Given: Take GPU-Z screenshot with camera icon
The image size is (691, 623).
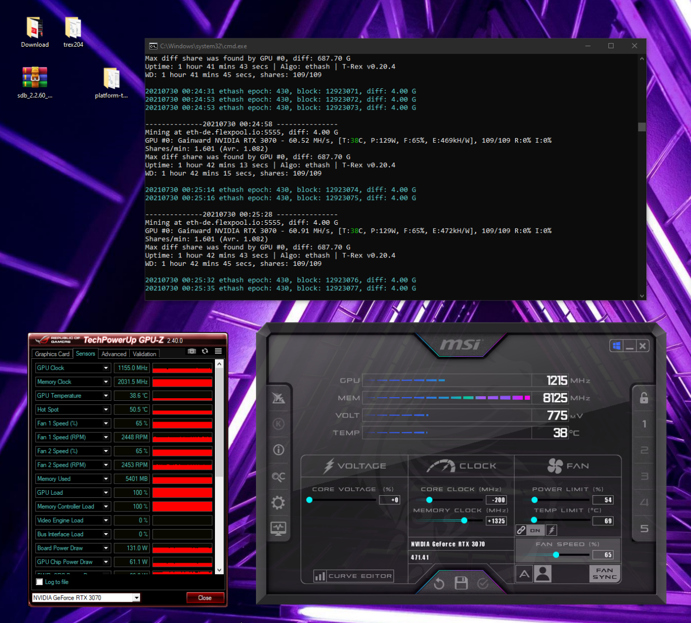Looking at the screenshot, I should click(x=192, y=351).
